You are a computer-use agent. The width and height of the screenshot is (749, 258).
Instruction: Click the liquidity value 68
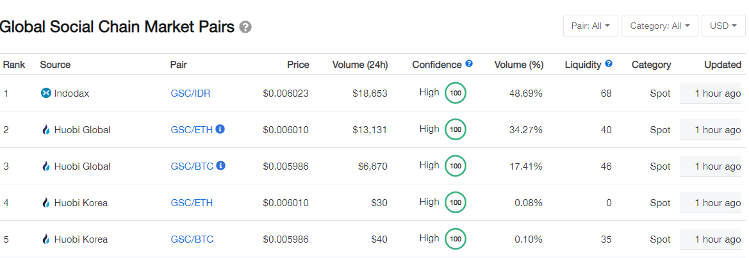[x=606, y=93]
